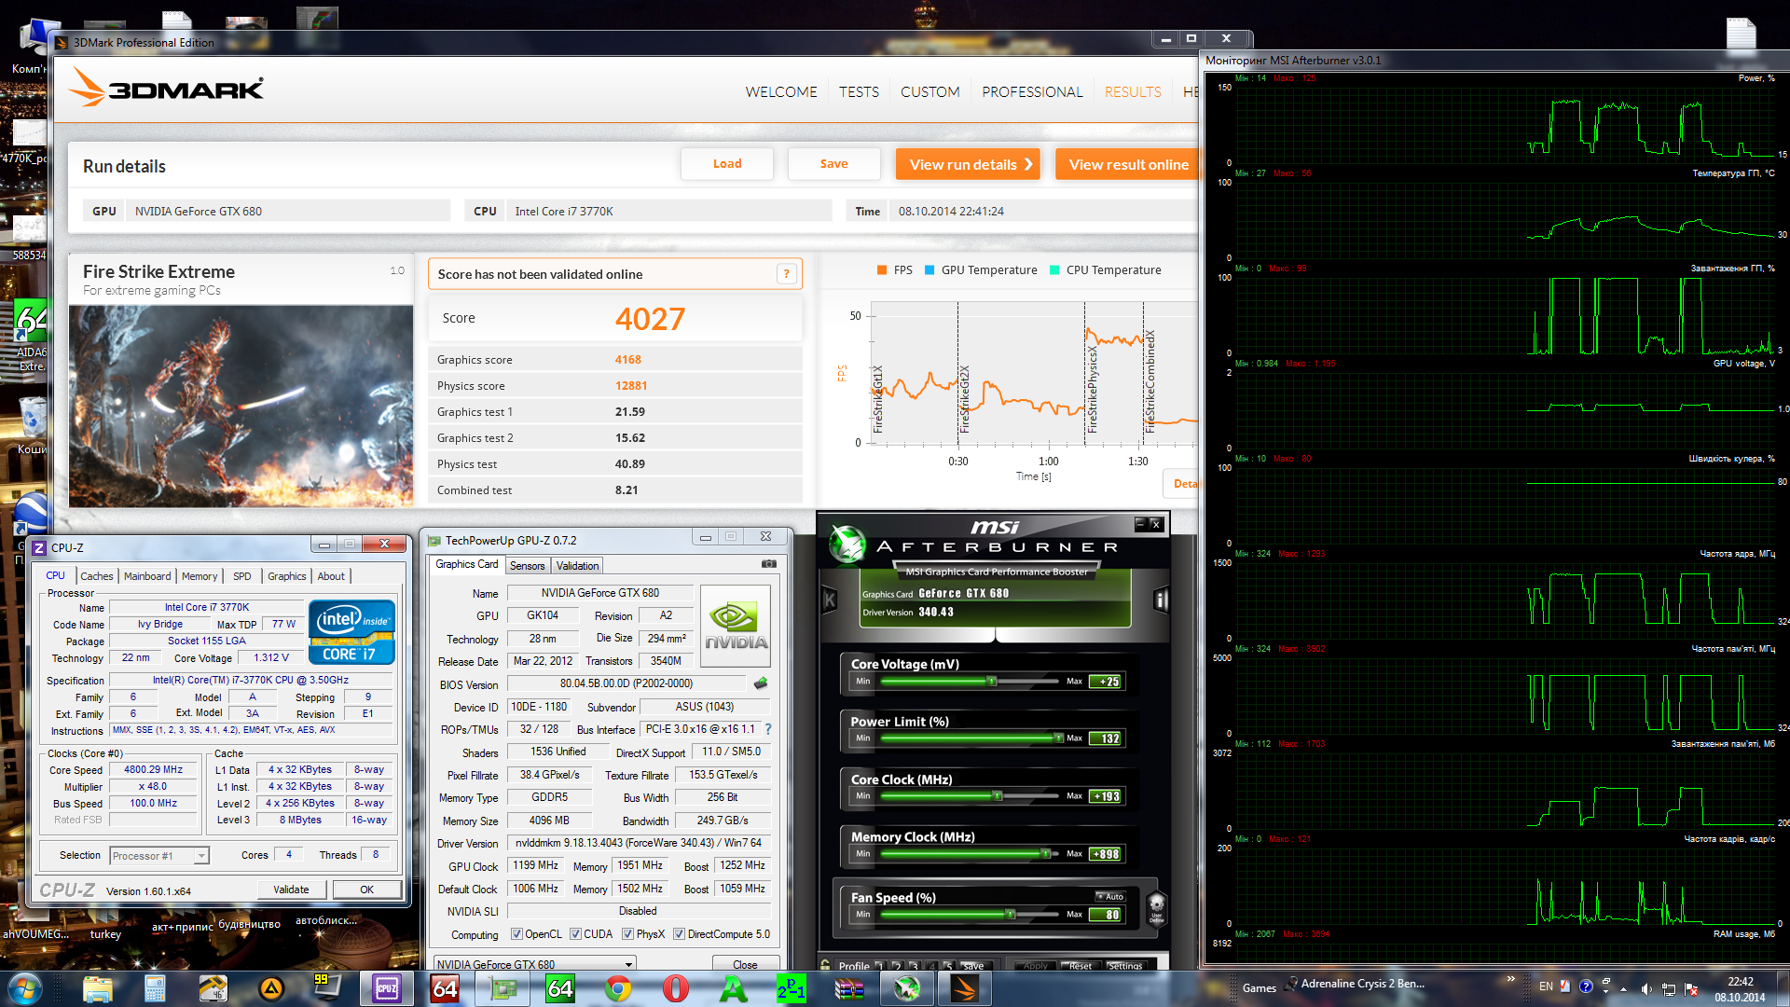The width and height of the screenshot is (1790, 1007).
Task: Click the GPU-Z screenshot camera icon
Action: [x=768, y=564]
